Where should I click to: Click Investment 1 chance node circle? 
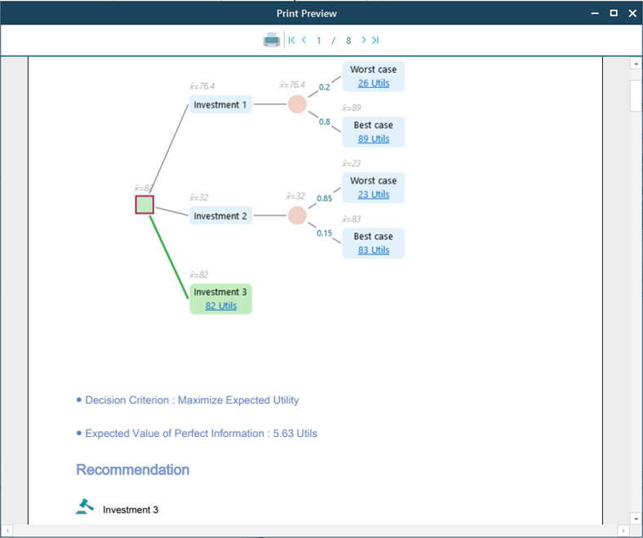click(297, 104)
